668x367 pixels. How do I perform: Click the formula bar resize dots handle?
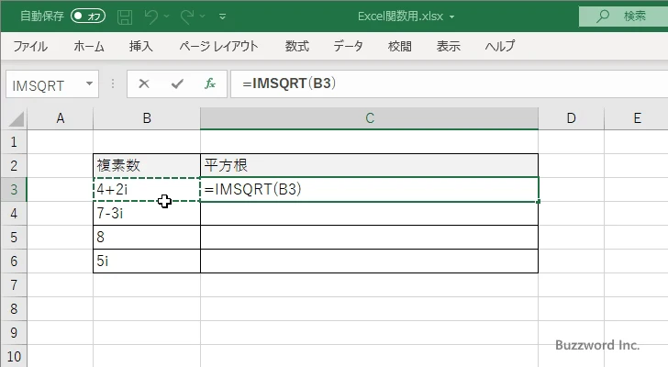pos(113,83)
